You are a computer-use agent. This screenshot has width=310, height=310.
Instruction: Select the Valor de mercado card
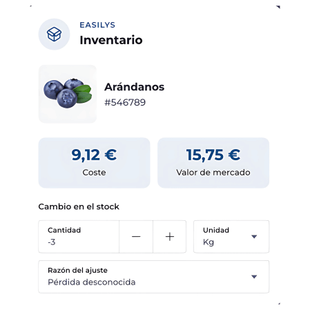tap(213, 163)
